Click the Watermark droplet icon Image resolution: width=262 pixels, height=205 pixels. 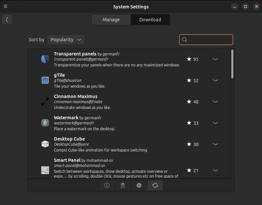tap(45, 123)
